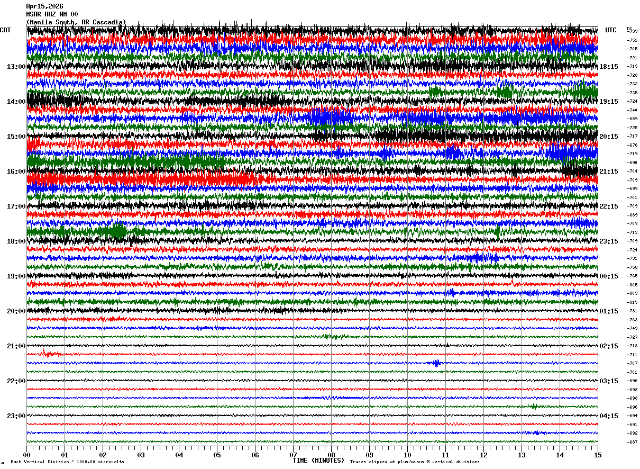
Task: Click the 22:15 UTC time label
Action: pyautogui.click(x=608, y=206)
